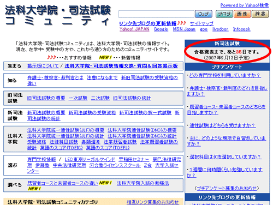Open 法科大学院統一適性試験(JLF)の統計 link
This screenshot has width=273, height=205.
[66, 136]
